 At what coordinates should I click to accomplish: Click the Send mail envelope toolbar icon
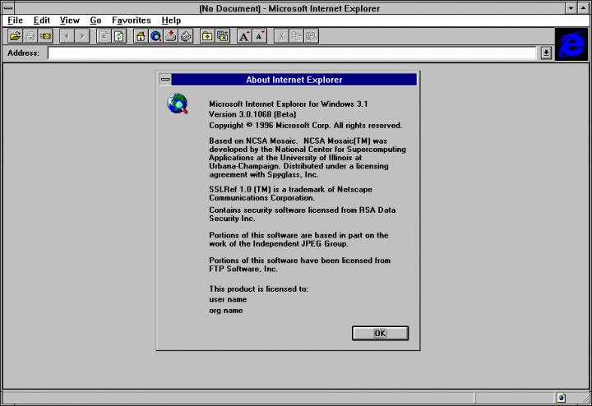pos(46,36)
